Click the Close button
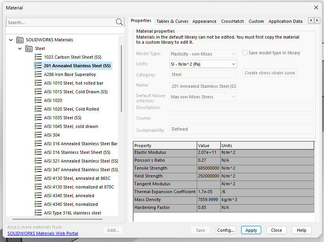The width and height of the screenshot is (324, 242). [276, 230]
